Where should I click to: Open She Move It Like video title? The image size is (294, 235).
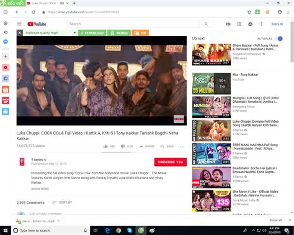pos(256,193)
